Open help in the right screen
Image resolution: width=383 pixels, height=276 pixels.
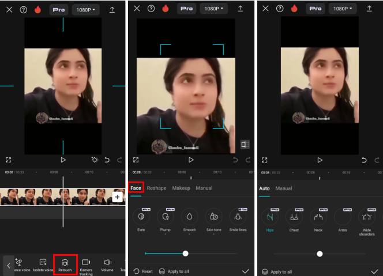280,9
